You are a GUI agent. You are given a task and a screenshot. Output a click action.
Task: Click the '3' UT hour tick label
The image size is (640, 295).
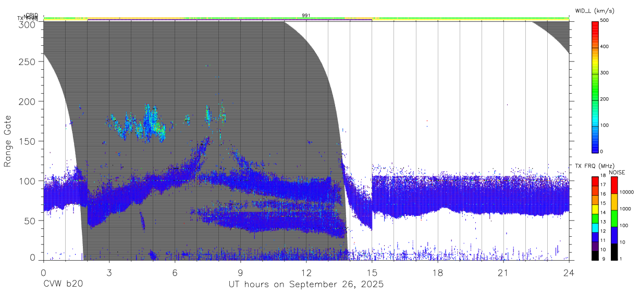[109, 272]
